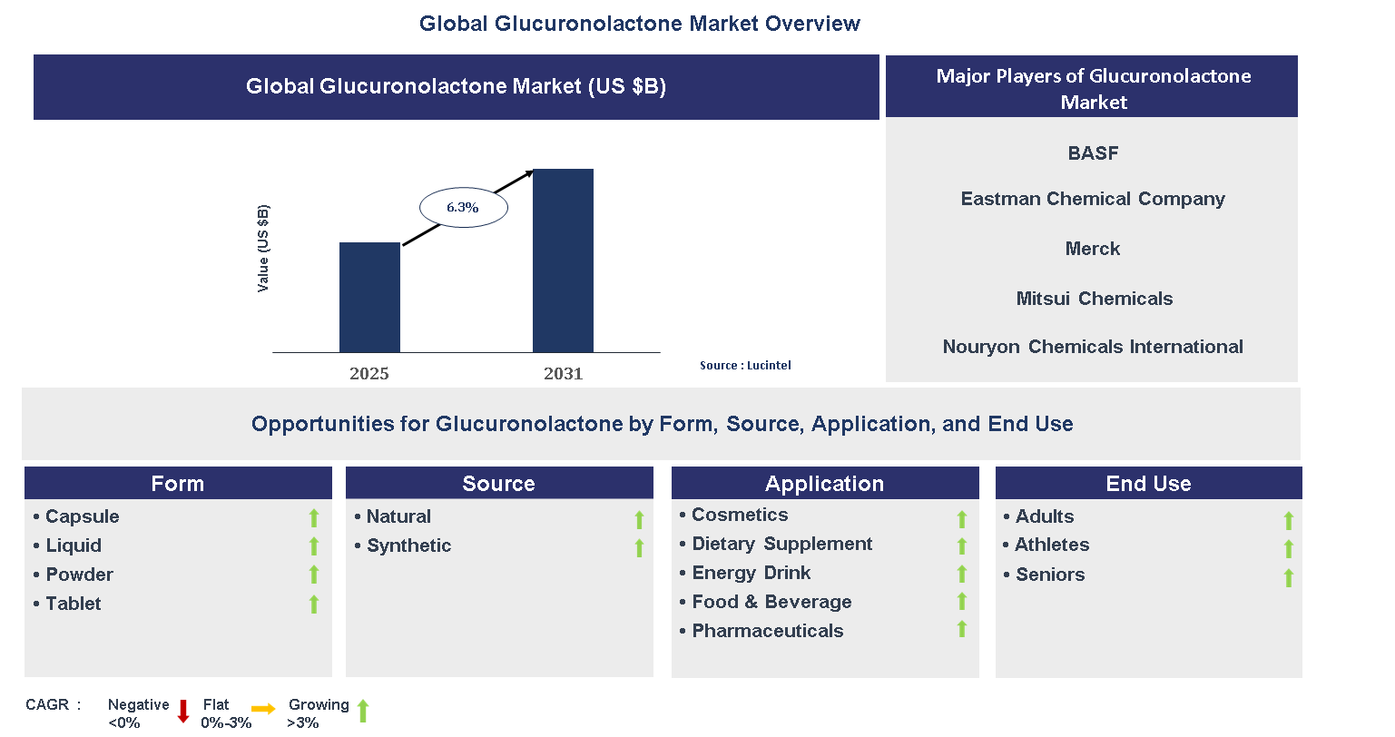Click the Source : Lucintel label
The width and height of the screenshot is (1395, 737).
click(x=745, y=366)
